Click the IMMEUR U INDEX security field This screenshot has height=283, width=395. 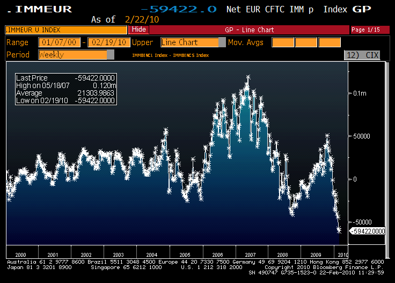tap(67, 30)
